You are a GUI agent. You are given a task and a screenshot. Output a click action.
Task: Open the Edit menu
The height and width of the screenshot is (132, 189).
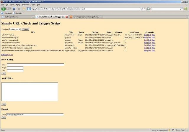click(x=7, y=5)
